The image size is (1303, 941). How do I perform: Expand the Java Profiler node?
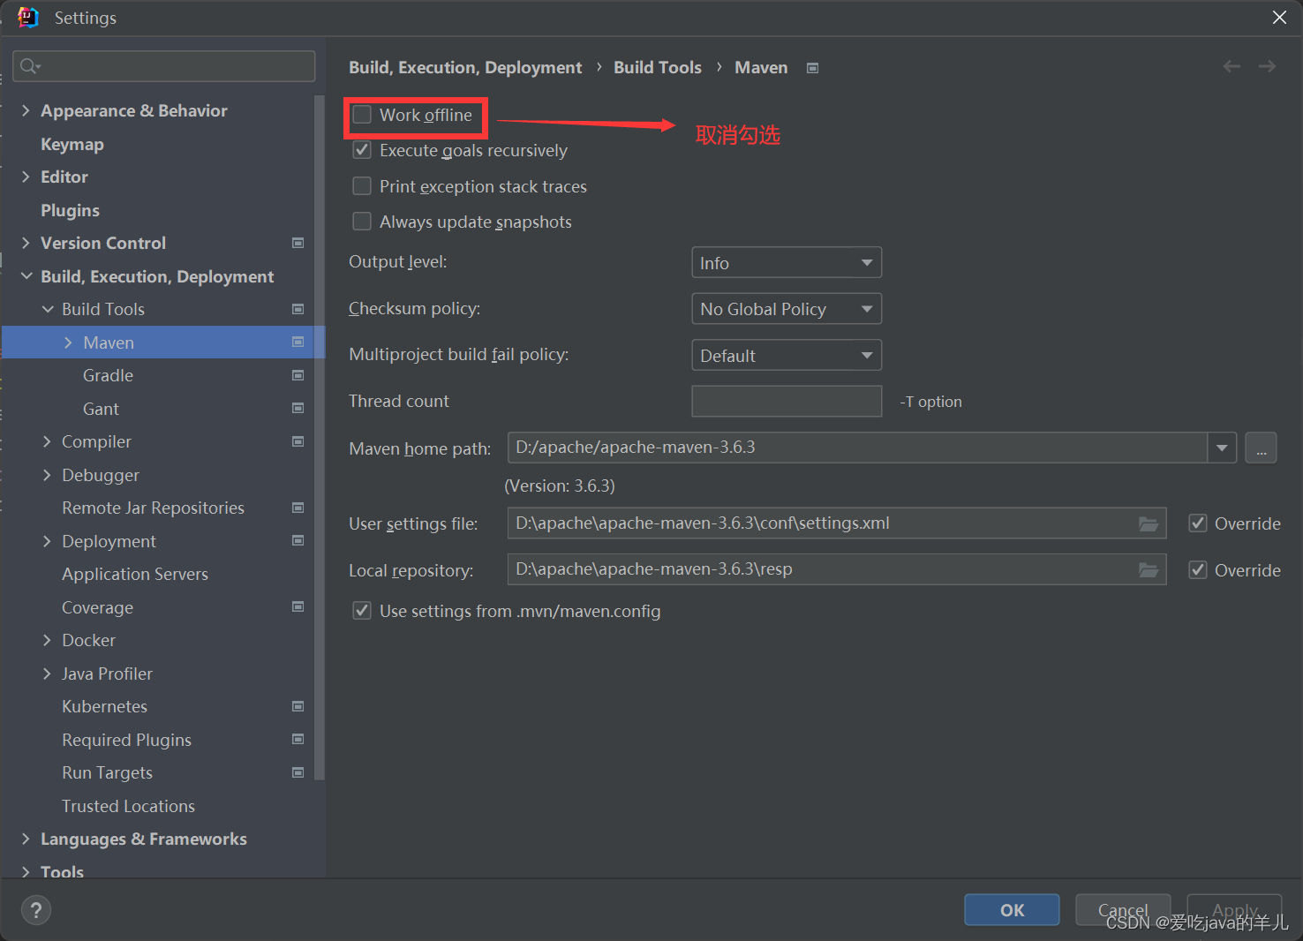47,674
